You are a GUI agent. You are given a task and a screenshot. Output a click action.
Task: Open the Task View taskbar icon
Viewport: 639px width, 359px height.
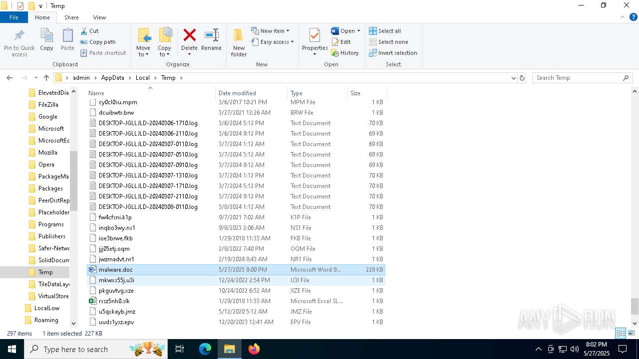click(x=180, y=349)
